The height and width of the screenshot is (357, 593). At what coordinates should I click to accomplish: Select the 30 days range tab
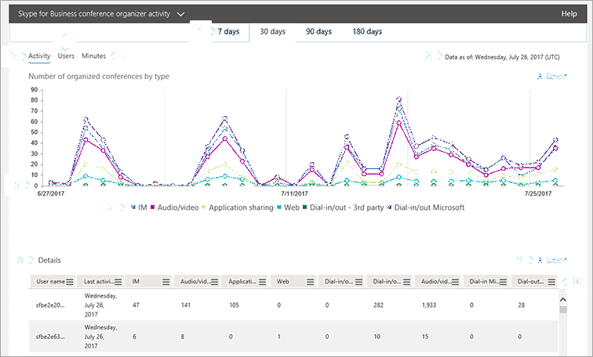[x=272, y=31]
